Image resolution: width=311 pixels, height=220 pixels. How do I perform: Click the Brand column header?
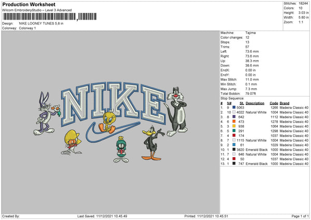(285, 103)
